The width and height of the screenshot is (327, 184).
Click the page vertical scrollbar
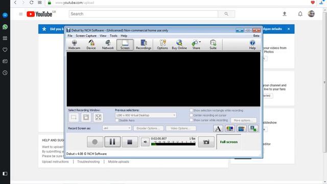point(325,82)
